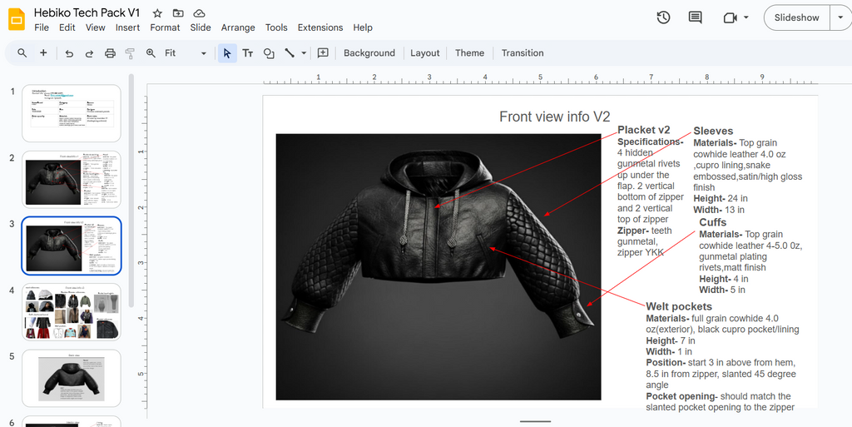Click the Background button
This screenshot has height=427, width=852.
tap(369, 53)
